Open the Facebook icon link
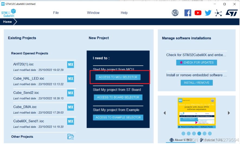 coord(188,13)
